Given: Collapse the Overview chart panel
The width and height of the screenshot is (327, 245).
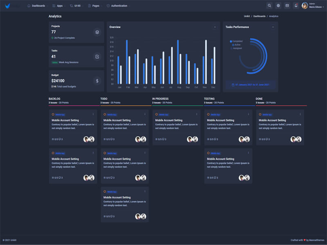Looking at the screenshot, I should pyautogui.click(x=215, y=27).
